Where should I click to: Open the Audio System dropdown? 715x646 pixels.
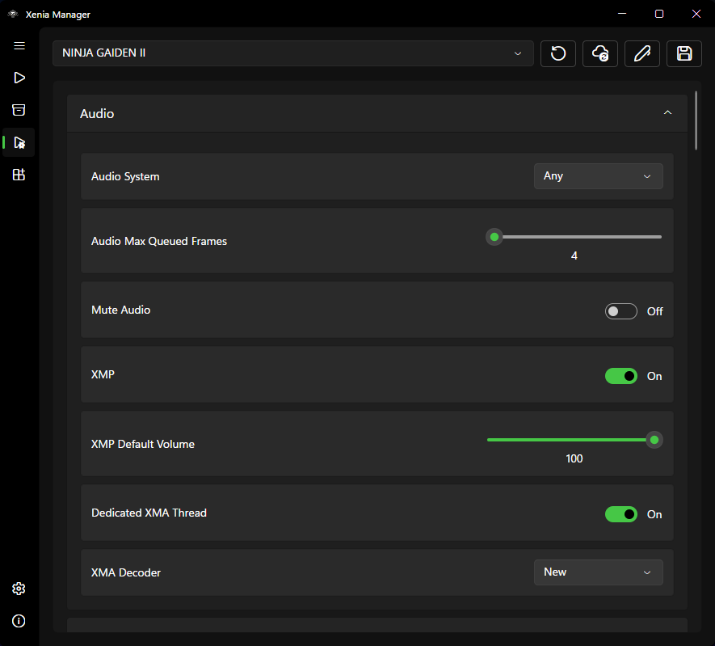[599, 176]
